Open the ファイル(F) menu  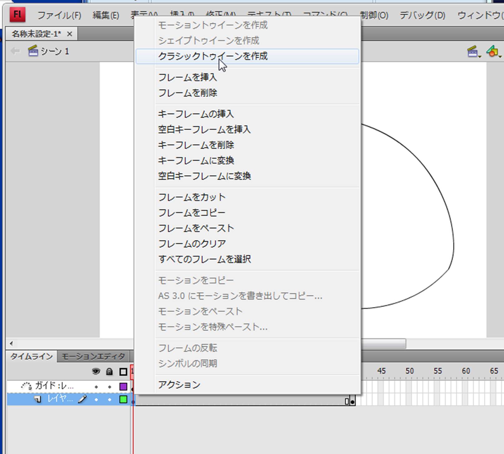pyautogui.click(x=59, y=15)
